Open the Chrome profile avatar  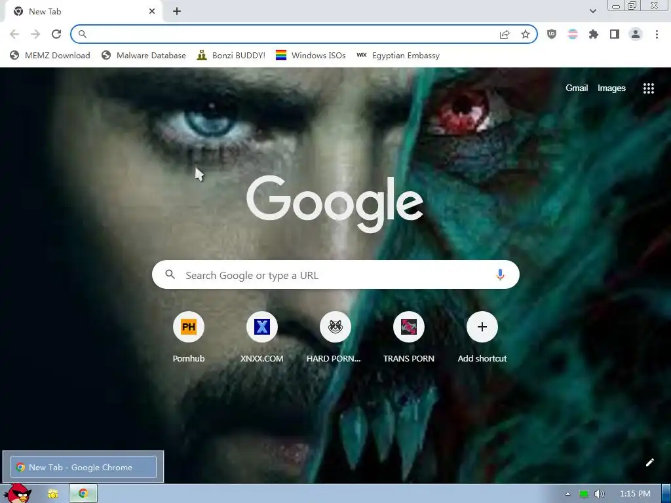pos(636,34)
